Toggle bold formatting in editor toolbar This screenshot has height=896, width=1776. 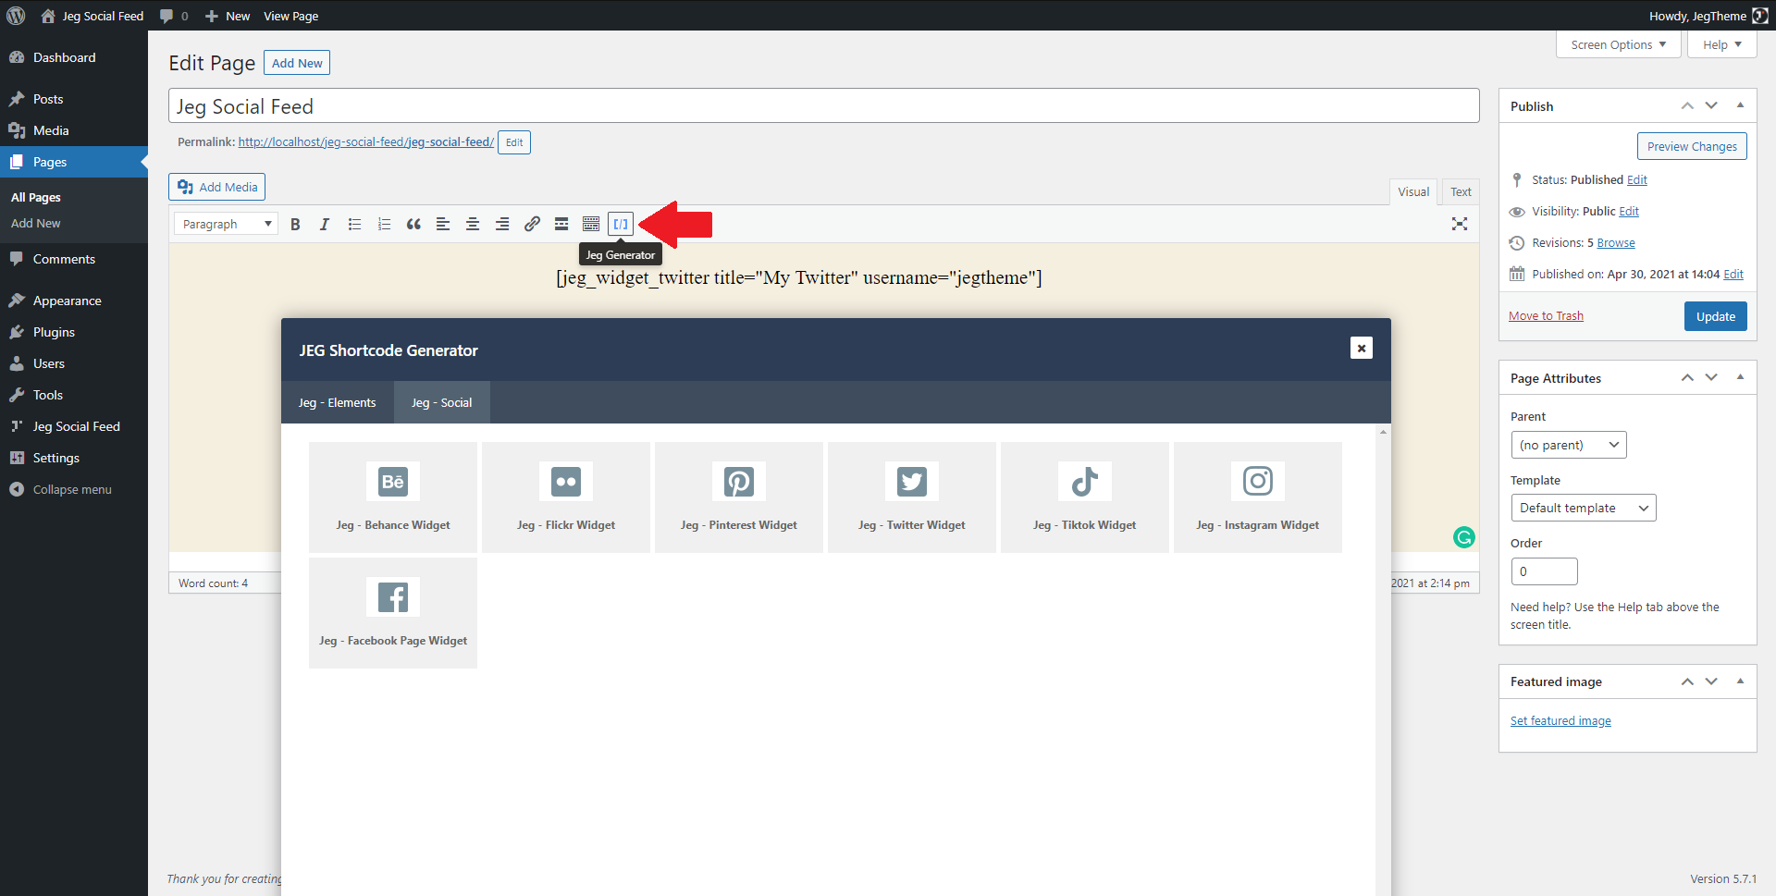click(295, 224)
